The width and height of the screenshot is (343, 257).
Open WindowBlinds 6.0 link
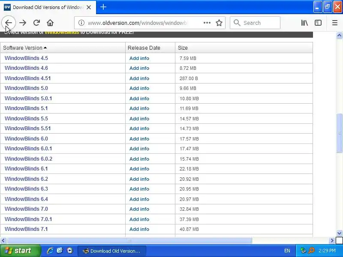pyautogui.click(x=26, y=138)
